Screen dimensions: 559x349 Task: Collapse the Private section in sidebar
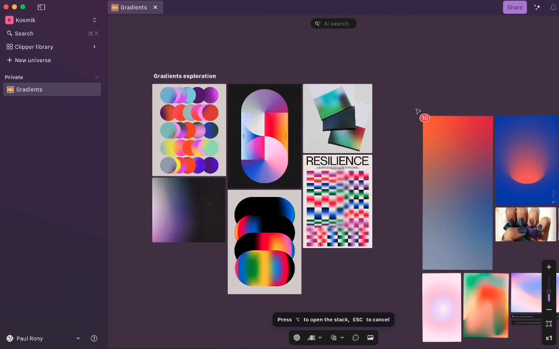click(x=97, y=77)
